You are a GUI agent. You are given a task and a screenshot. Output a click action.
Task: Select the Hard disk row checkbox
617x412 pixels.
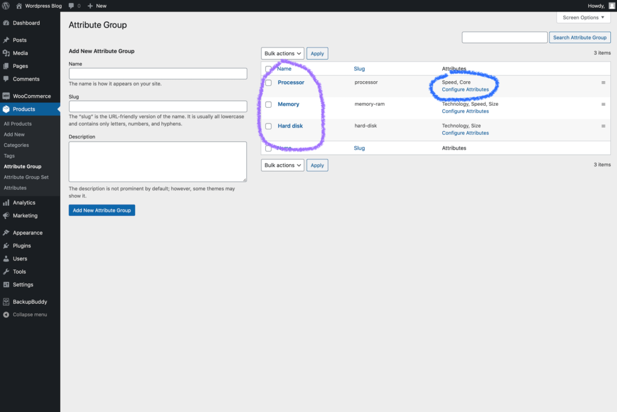coord(269,126)
